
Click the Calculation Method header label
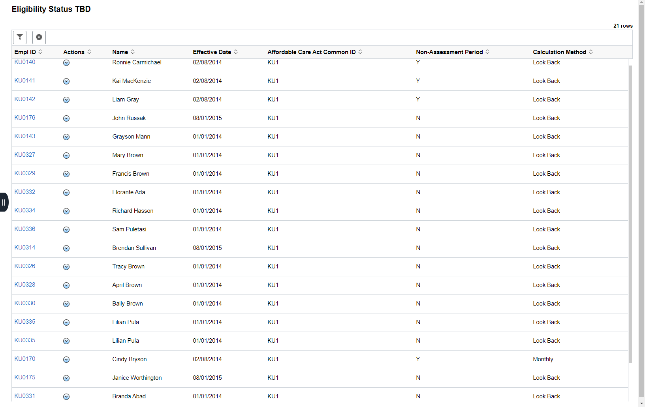560,52
